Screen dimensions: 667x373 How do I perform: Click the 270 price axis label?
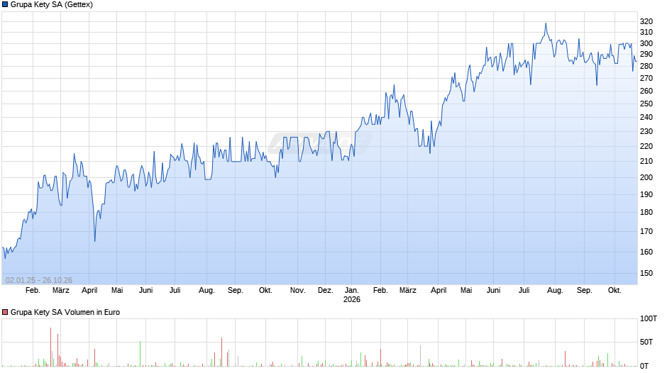tap(646, 79)
